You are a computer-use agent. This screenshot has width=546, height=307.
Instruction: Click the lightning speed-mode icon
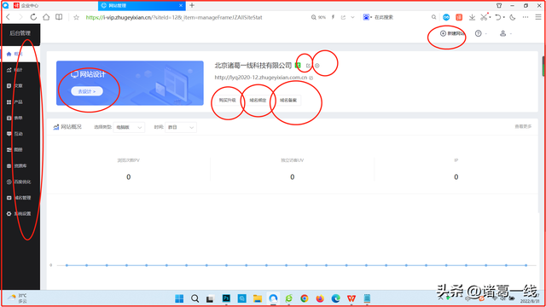[333, 17]
